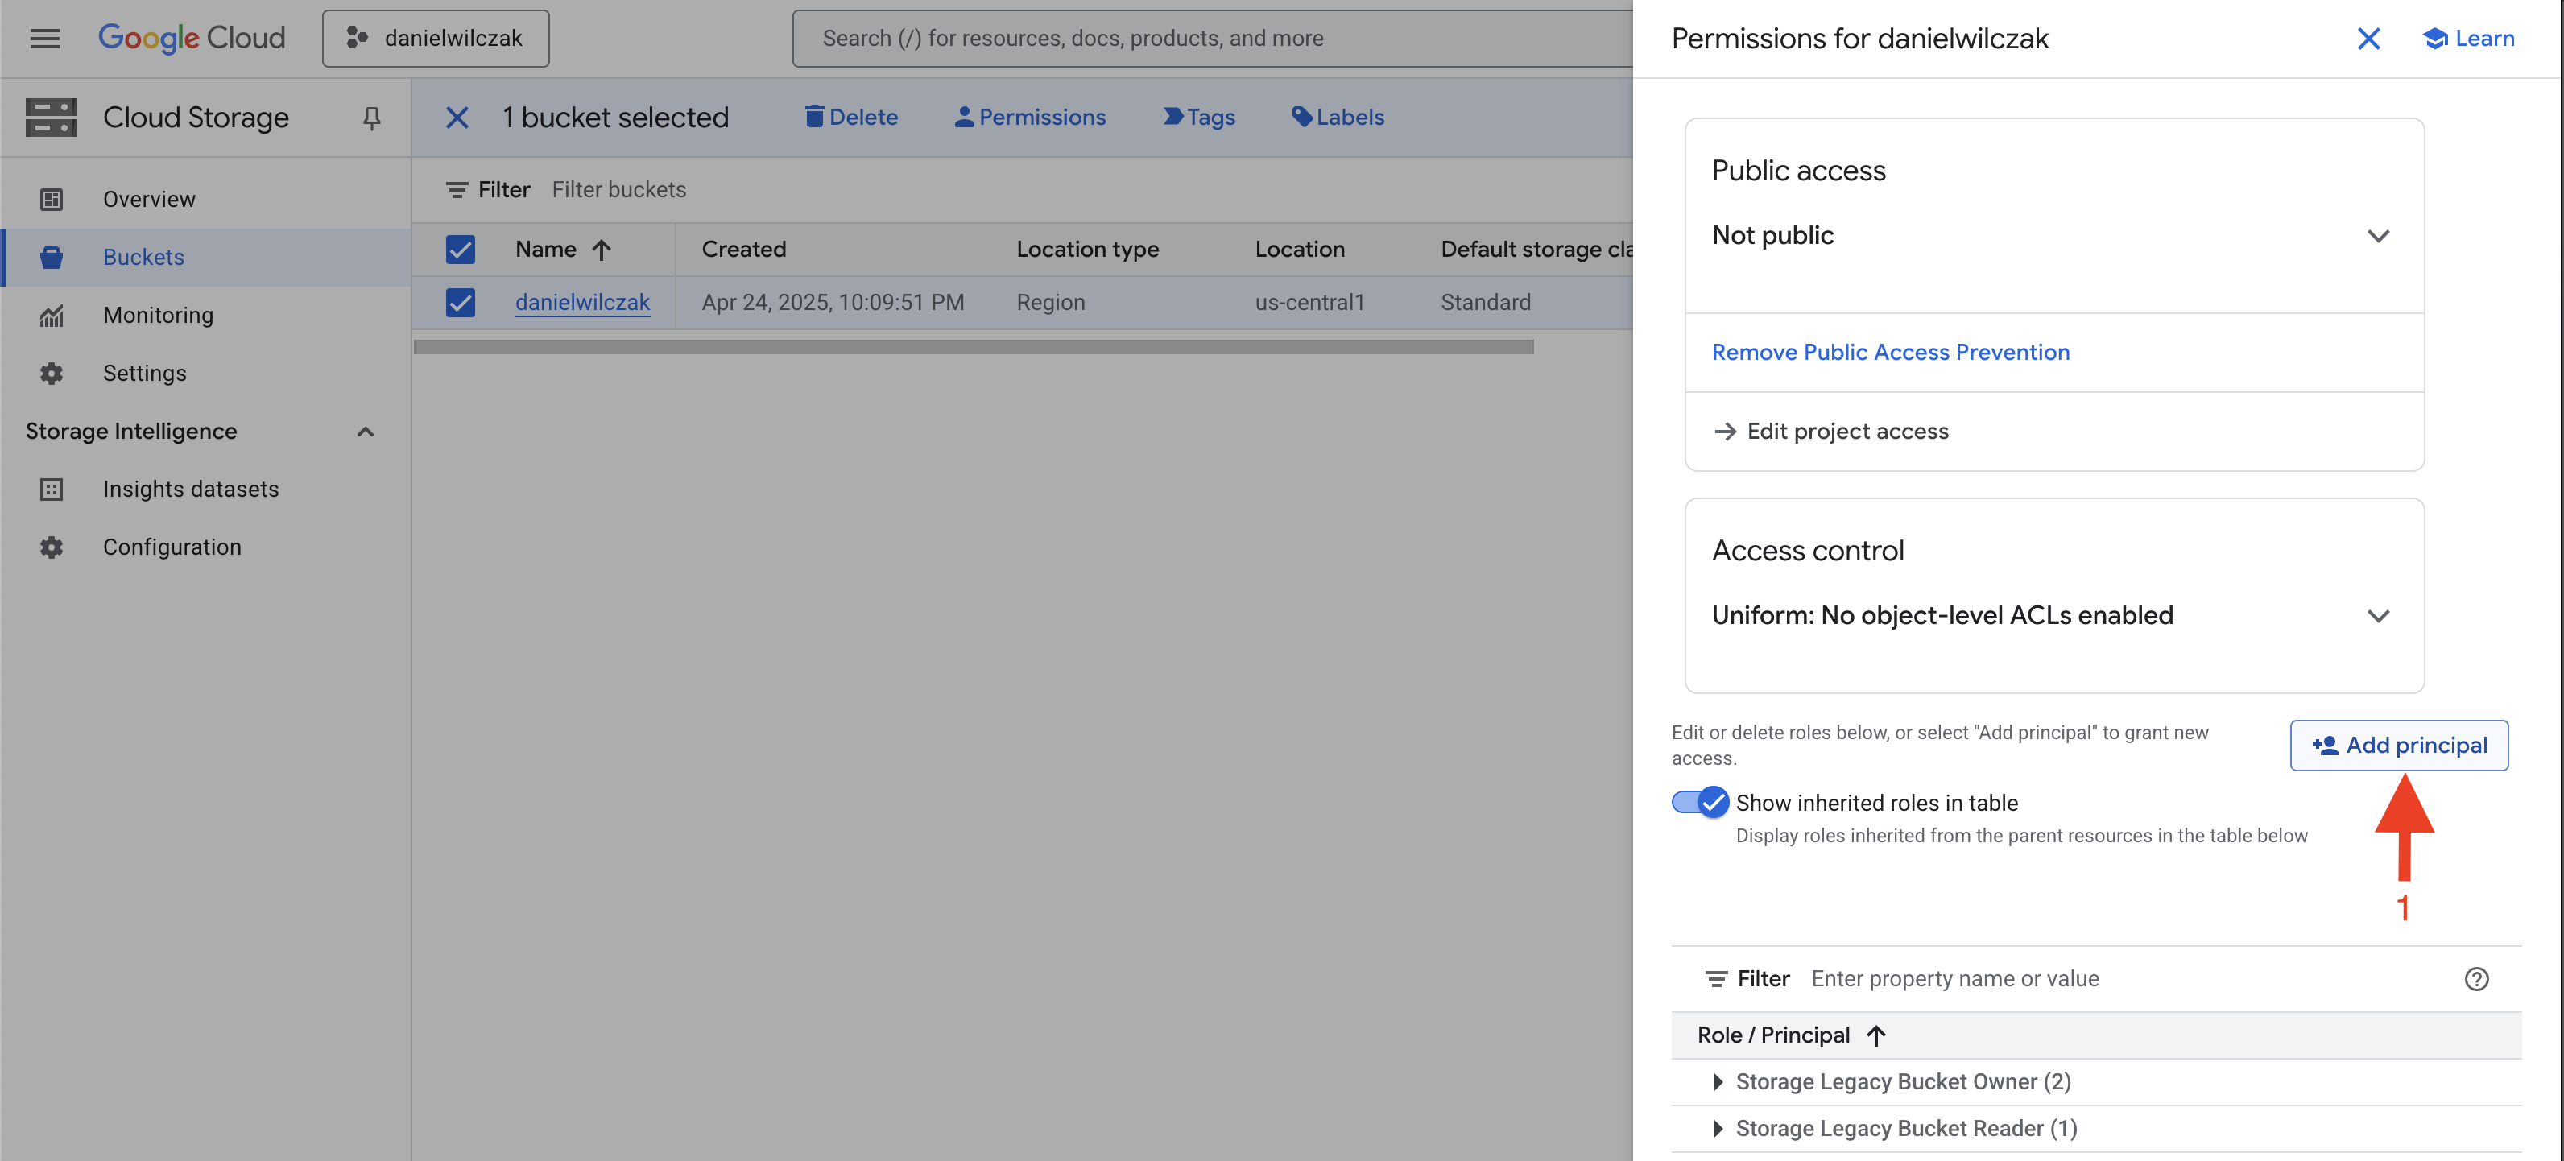
Task: Open the danielwilczak project picker
Action: click(x=435, y=38)
